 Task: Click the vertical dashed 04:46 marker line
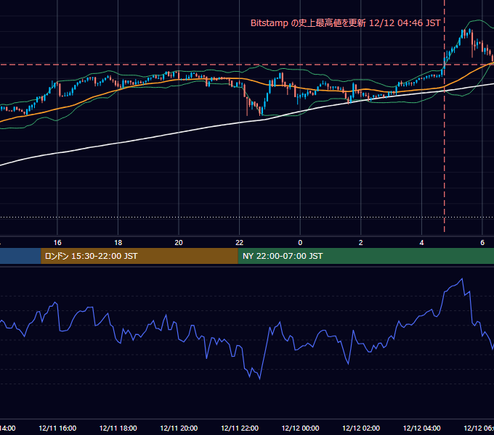pos(444,116)
